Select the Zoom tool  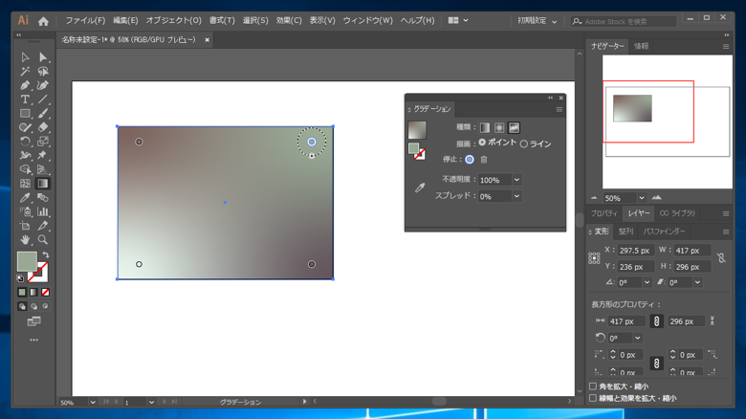tap(43, 239)
